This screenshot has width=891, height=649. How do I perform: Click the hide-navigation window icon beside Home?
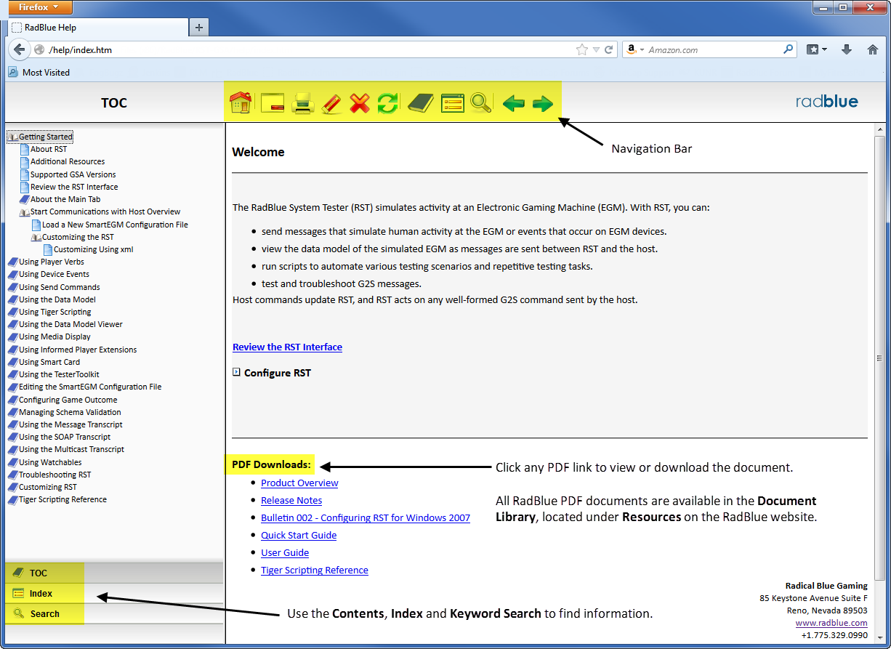(x=273, y=103)
